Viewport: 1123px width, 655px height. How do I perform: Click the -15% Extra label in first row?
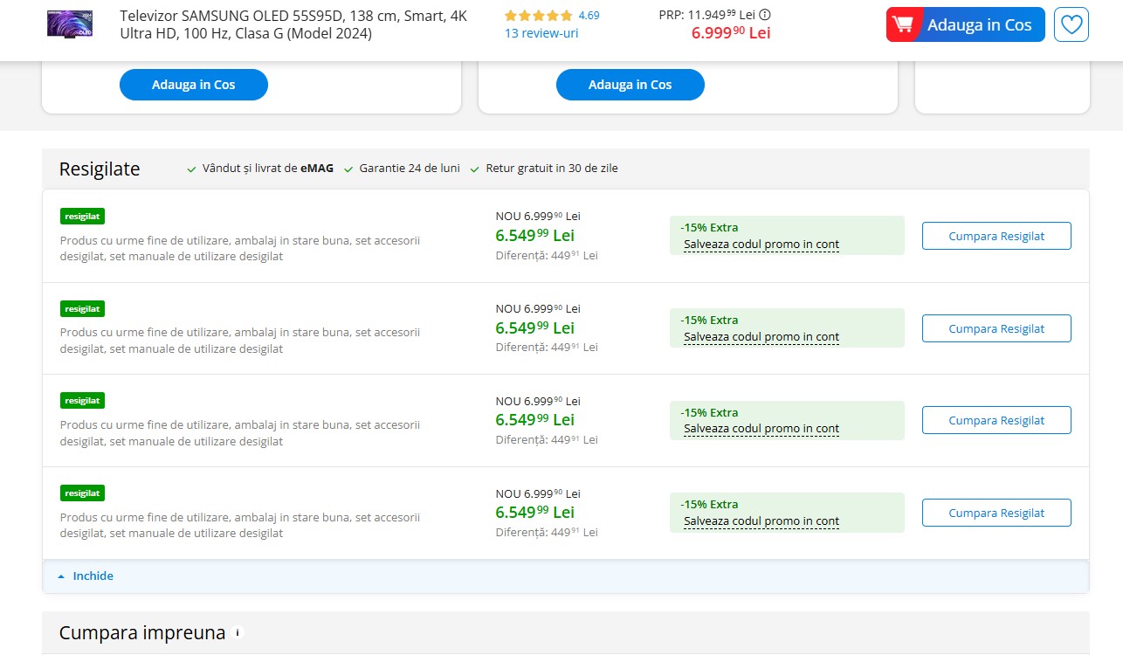pyautogui.click(x=709, y=227)
